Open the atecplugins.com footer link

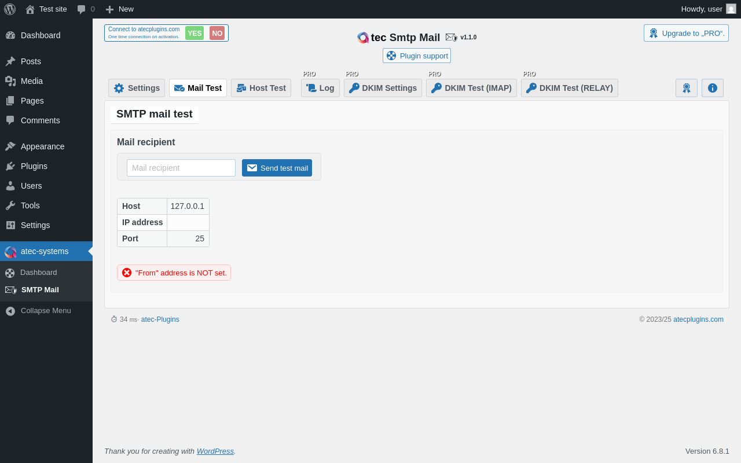tap(698, 319)
